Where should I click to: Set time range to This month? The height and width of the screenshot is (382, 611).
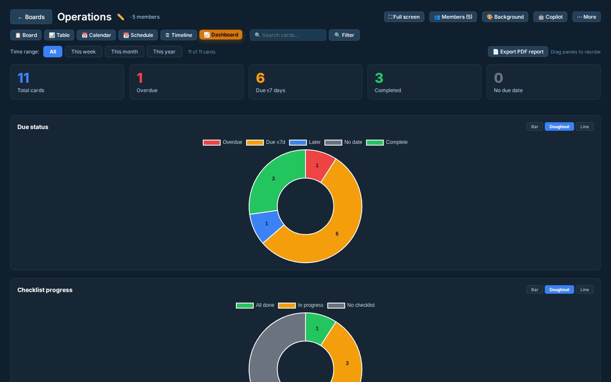[124, 52]
